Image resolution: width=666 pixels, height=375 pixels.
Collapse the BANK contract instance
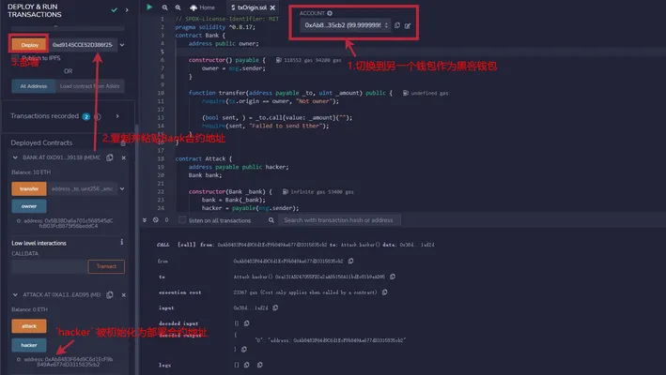[x=15, y=157]
